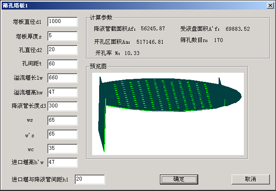276x191 pixels.
Task: Click the wc field showing 35
Action: tap(63, 149)
